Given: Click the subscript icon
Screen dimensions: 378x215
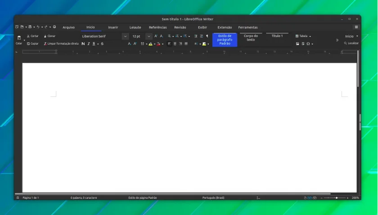Looking at the screenshot, I should click(x=129, y=44).
